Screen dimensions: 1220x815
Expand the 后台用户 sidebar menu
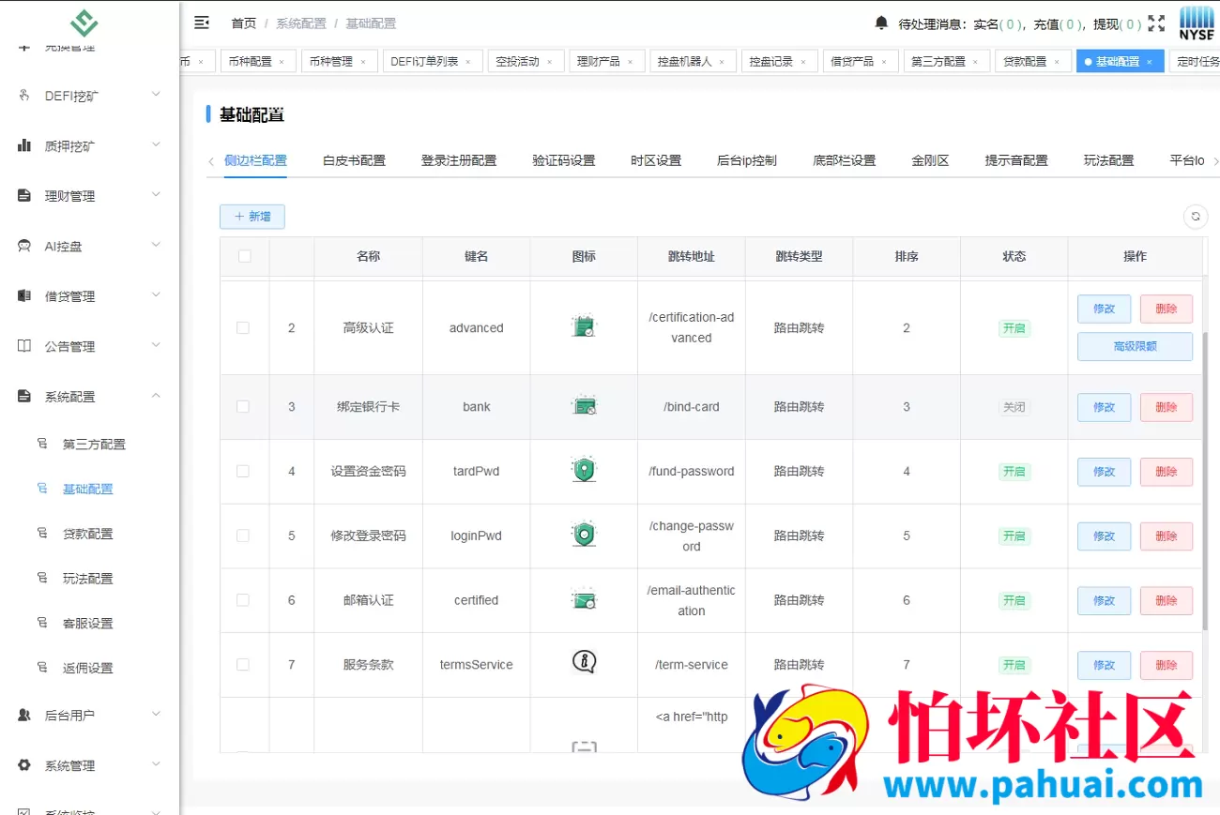click(x=89, y=715)
